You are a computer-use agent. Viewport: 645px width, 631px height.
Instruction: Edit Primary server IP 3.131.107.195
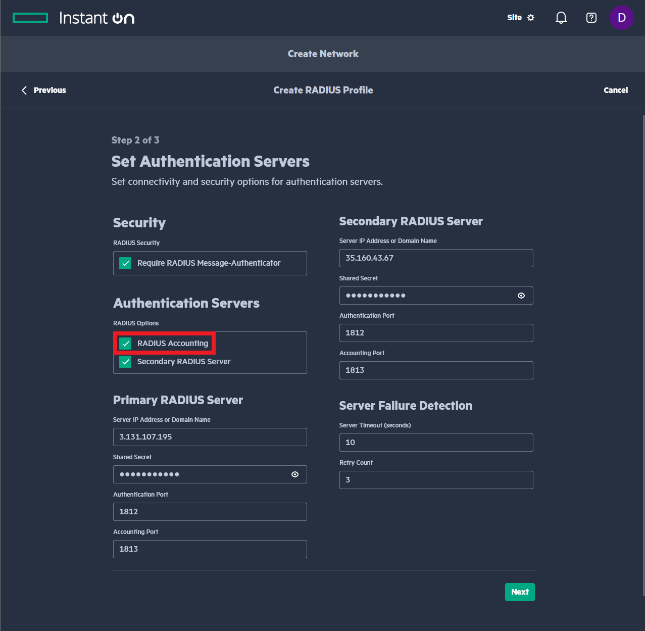(x=210, y=437)
